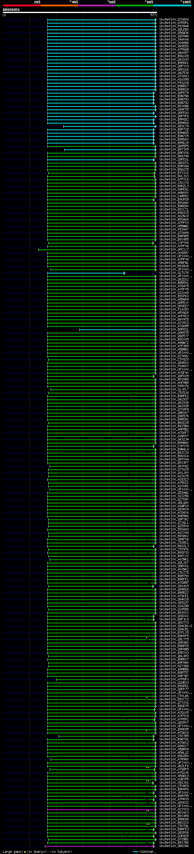This screenshot has height=854, width=194.
Task: Click the UniRef100_Q9SC79 label
Action: [x=174, y=126]
